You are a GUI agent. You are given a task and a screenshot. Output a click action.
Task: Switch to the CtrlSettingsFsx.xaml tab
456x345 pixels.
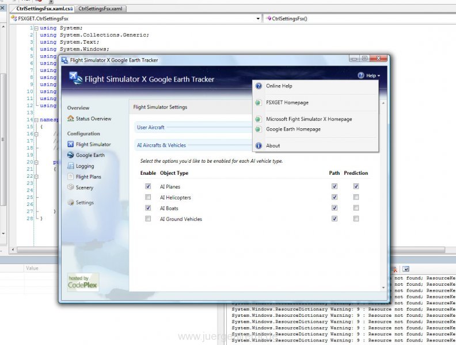[x=100, y=9]
